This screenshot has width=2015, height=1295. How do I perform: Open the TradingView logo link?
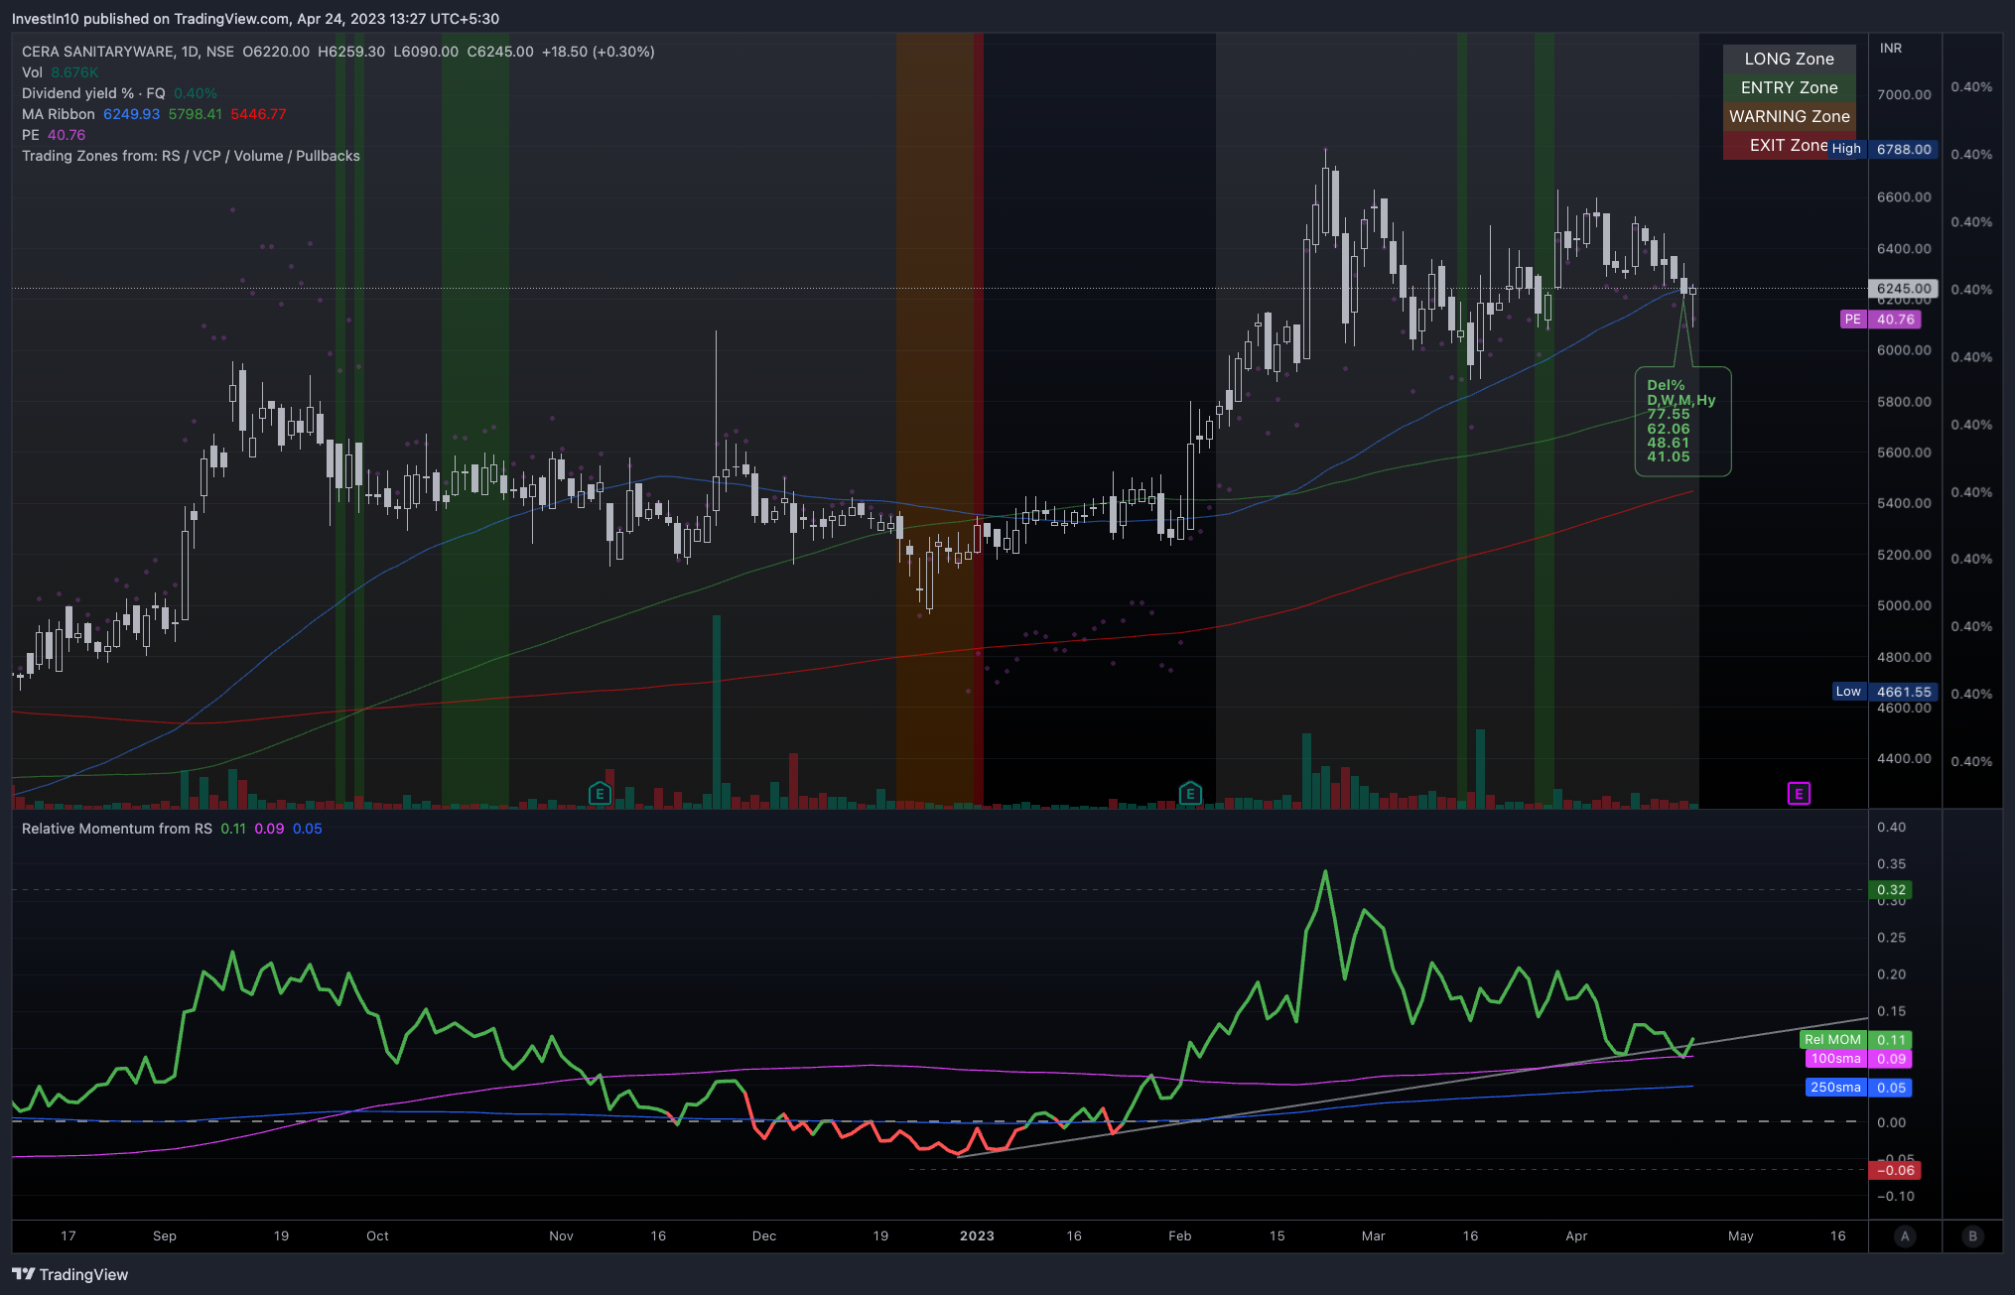[x=70, y=1274]
